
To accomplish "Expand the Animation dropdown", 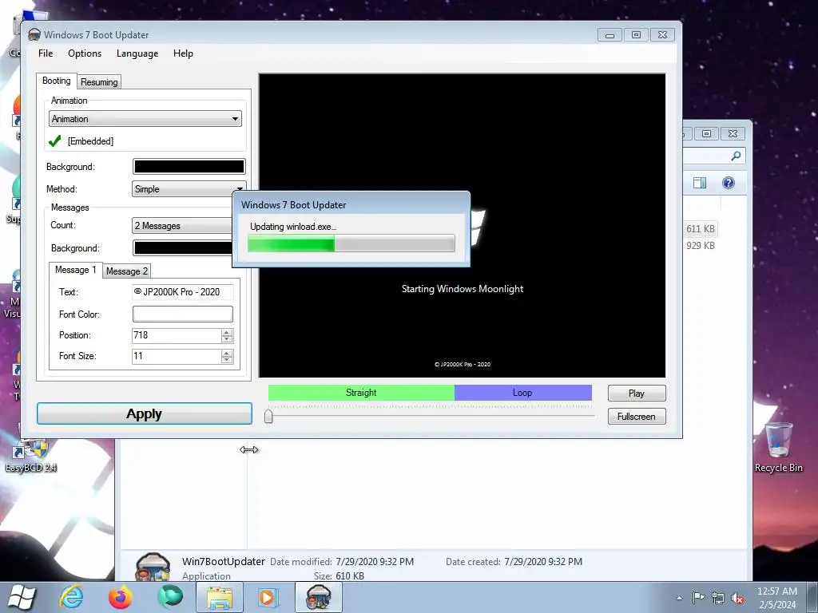I will 145,119.
